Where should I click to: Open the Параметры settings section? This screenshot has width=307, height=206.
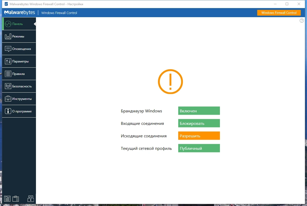[x=19, y=61]
